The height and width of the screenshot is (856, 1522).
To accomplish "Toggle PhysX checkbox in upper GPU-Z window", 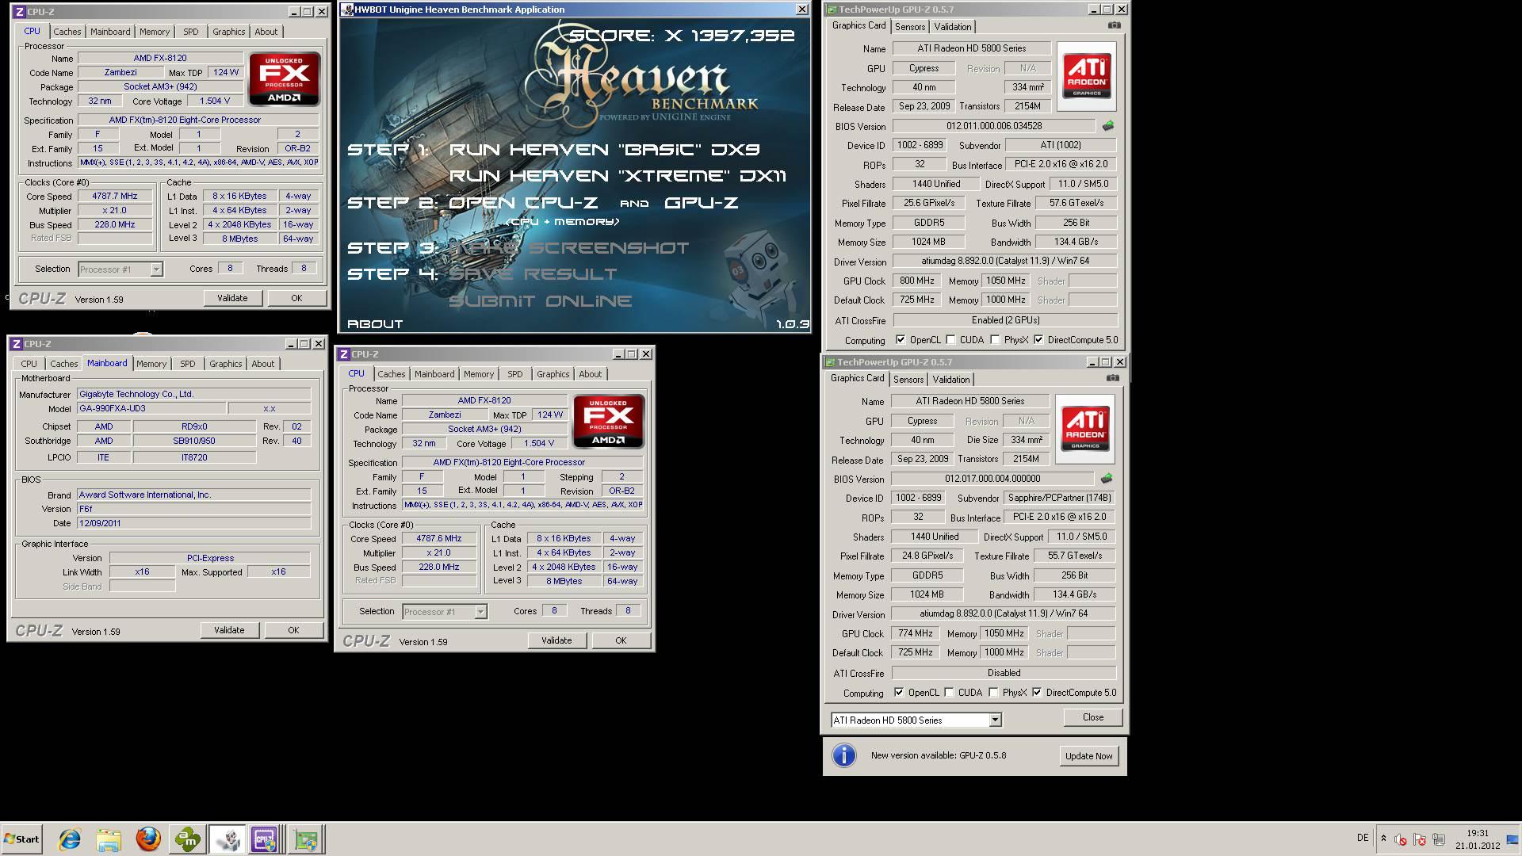I will pos(995,340).
